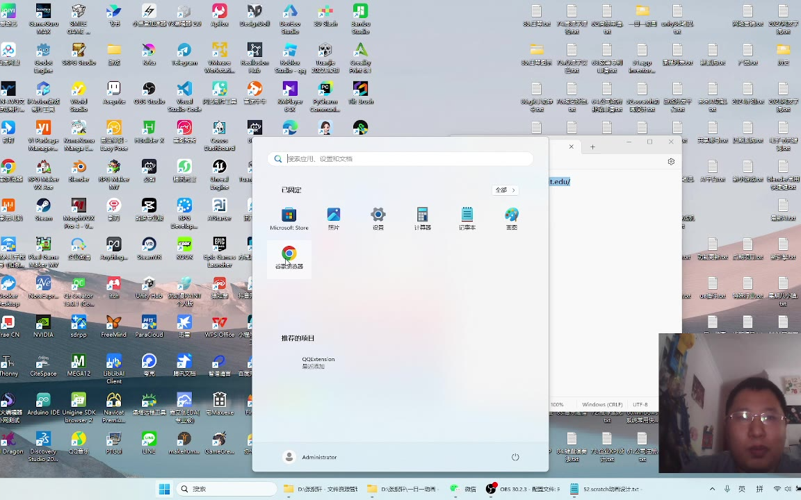The image size is (801, 500).
Task: Open Chrome 谷歌浏览器 in the Start menu
Action: 289,258
